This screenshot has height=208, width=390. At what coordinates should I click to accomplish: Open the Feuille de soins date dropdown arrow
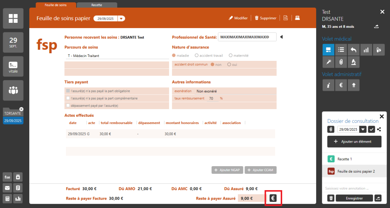[121, 18]
